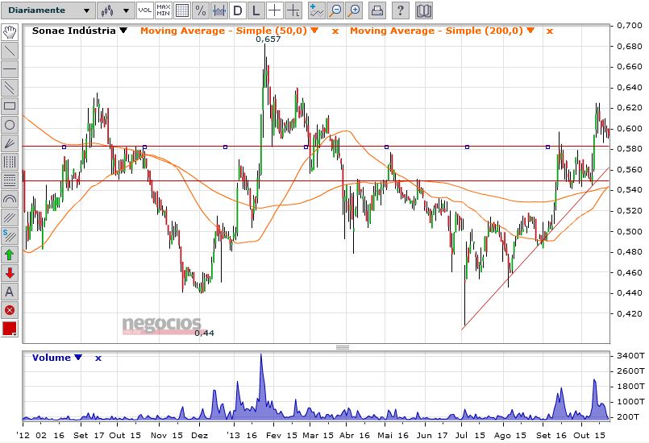Select the circle drawing tool
The image size is (649, 443).
click(x=10, y=125)
